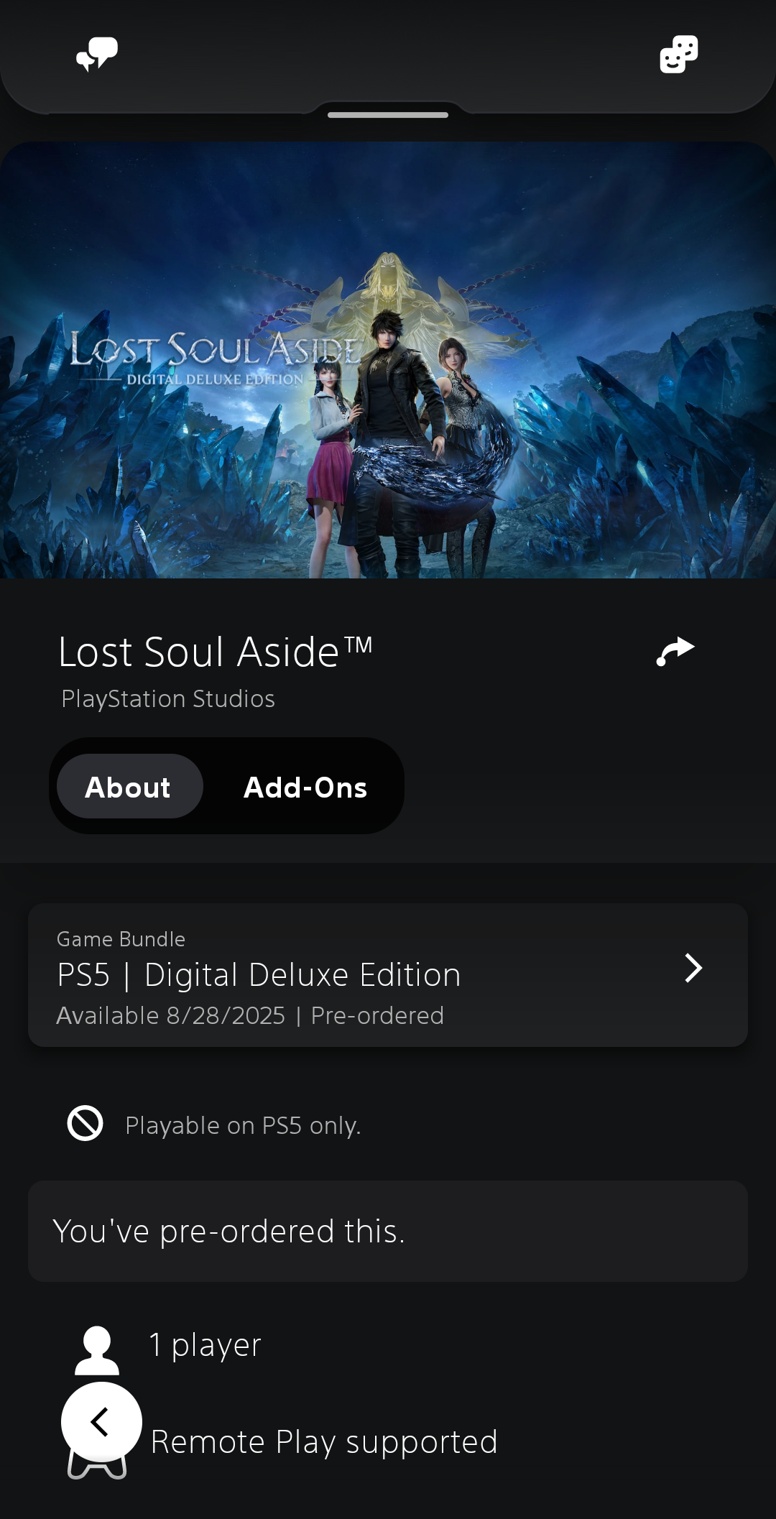Tap the single player silhouette icon
Image resolution: width=776 pixels, height=1519 pixels.
tap(97, 1350)
